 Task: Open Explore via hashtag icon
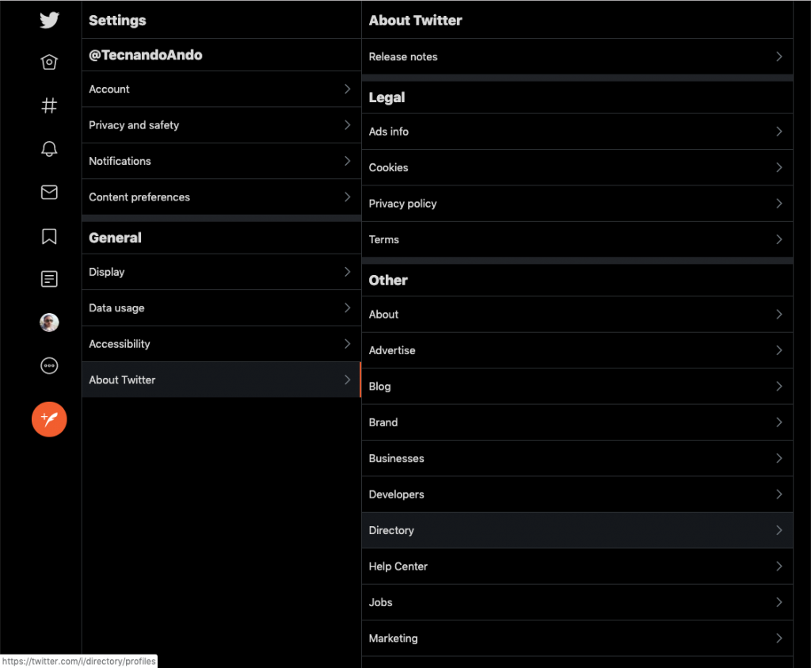(49, 105)
